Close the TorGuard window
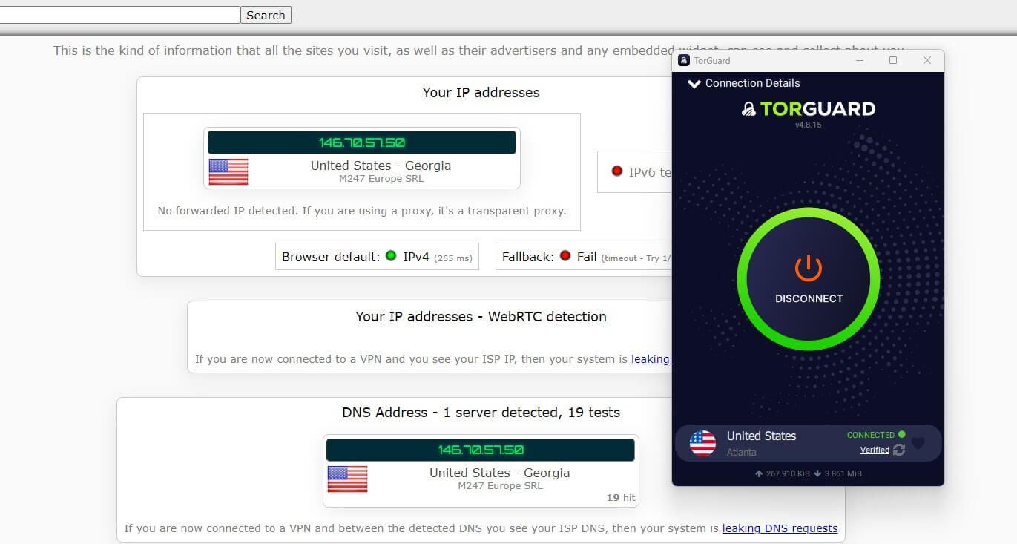This screenshot has height=544, width=1017. point(927,60)
